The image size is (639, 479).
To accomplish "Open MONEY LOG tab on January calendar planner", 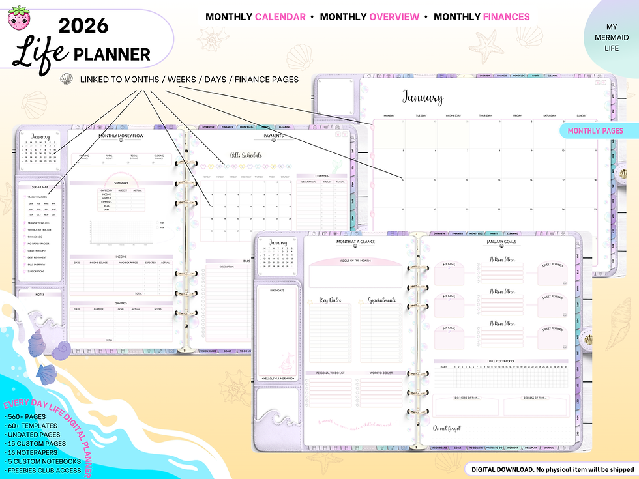I will pyautogui.click(x=518, y=76).
